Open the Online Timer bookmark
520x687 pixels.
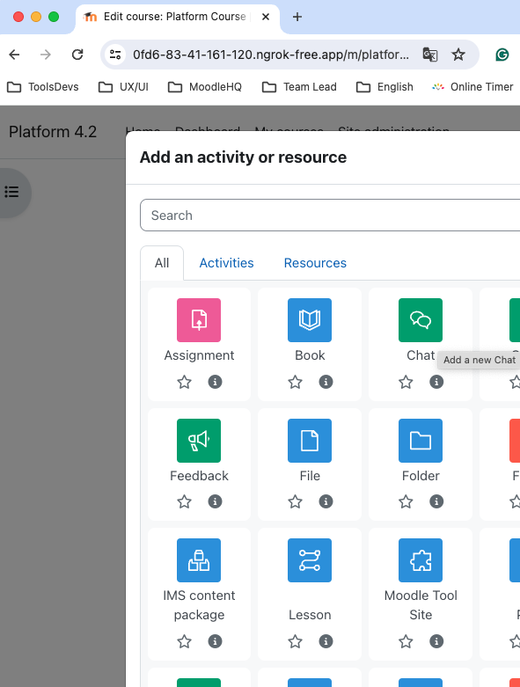pos(472,87)
